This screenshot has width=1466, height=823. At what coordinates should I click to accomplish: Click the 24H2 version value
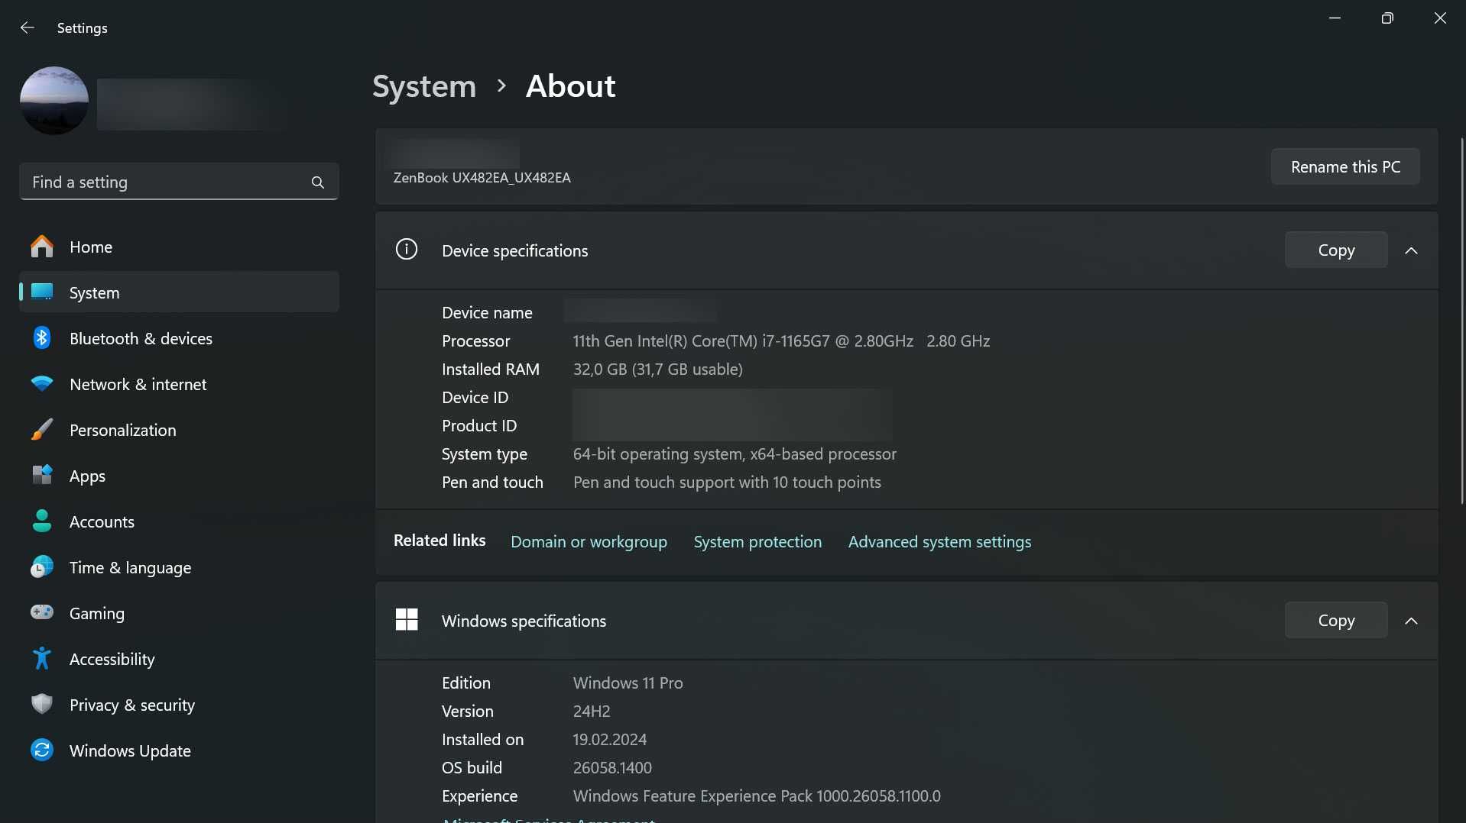point(592,712)
